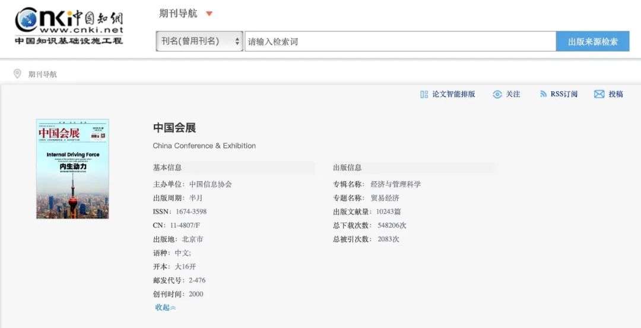Open the RSS订阅 link
Screen dimensions: 641x328
click(564, 94)
